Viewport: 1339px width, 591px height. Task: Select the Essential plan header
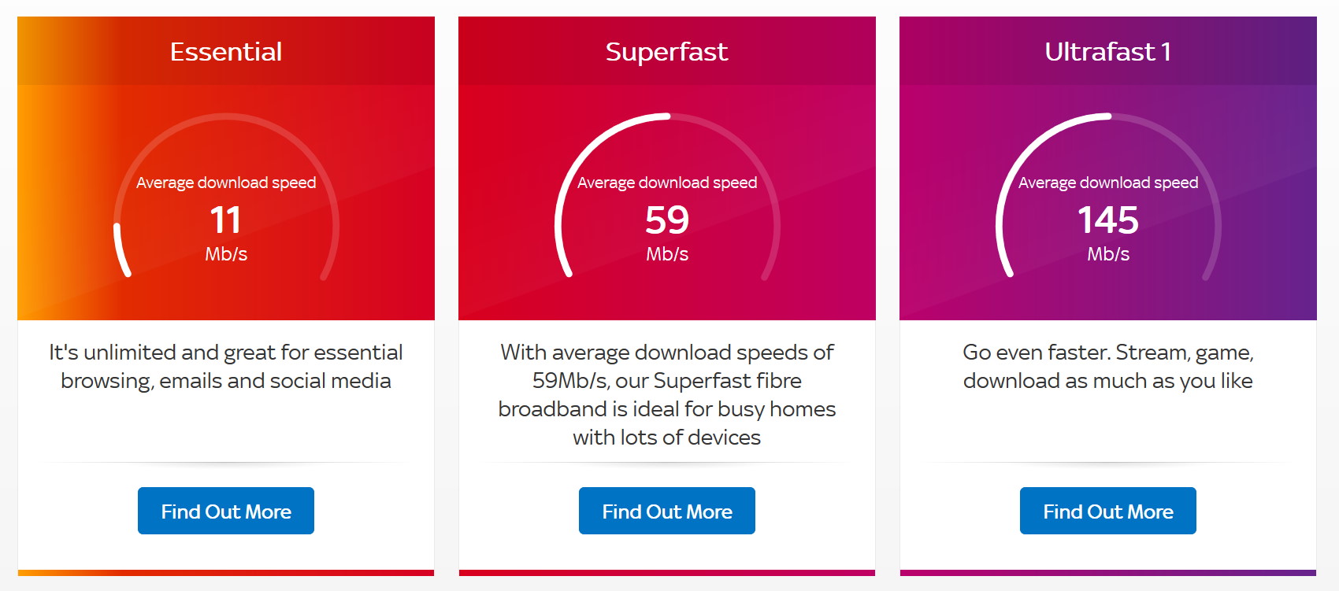[226, 51]
